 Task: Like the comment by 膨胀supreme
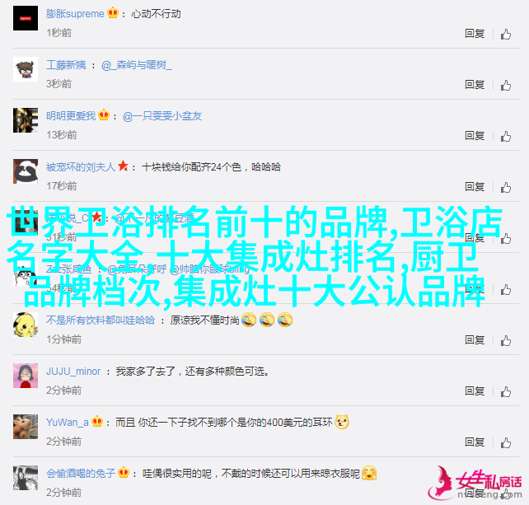(505, 34)
